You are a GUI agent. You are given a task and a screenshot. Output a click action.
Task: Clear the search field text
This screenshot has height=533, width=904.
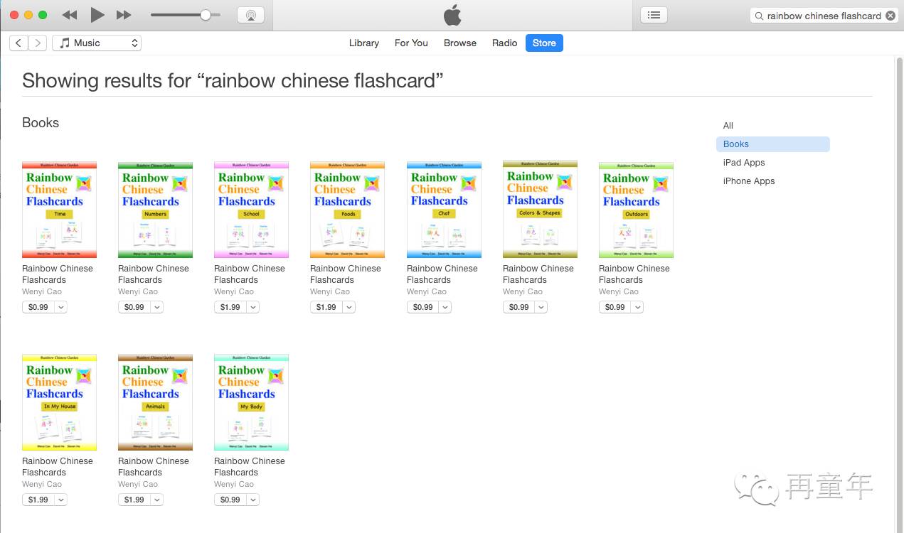890,16
